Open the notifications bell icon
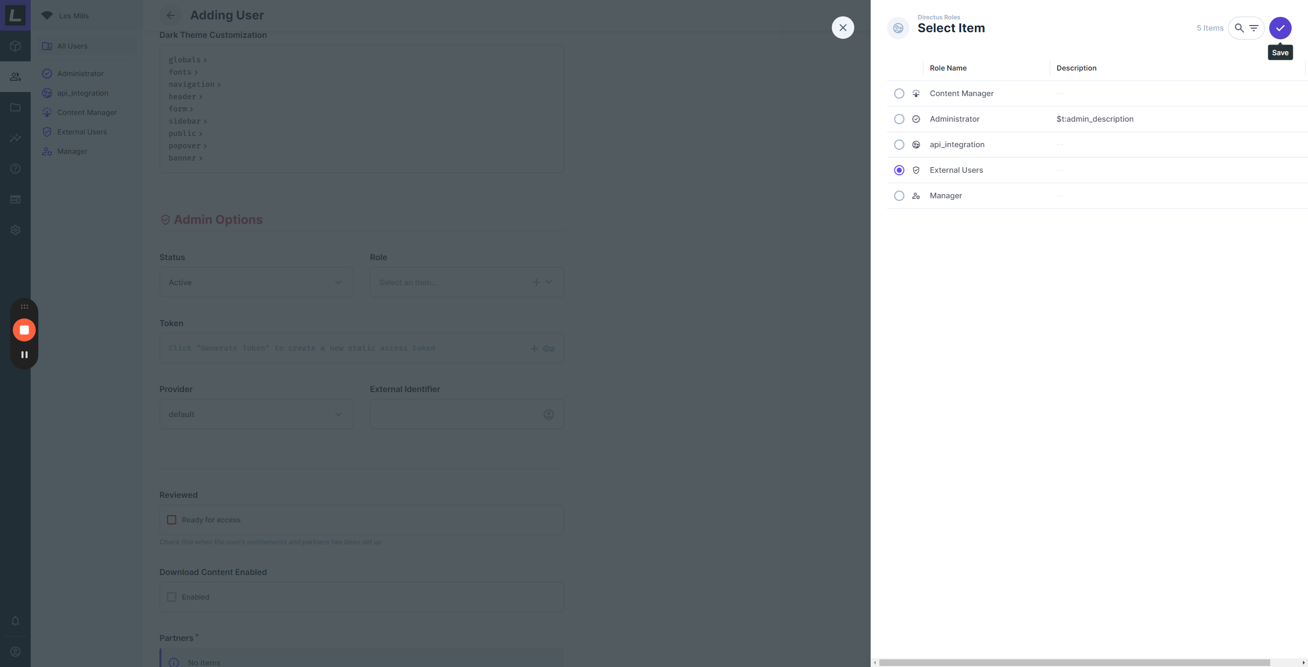Screen dimensions: 1308x667 [x=15, y=621]
